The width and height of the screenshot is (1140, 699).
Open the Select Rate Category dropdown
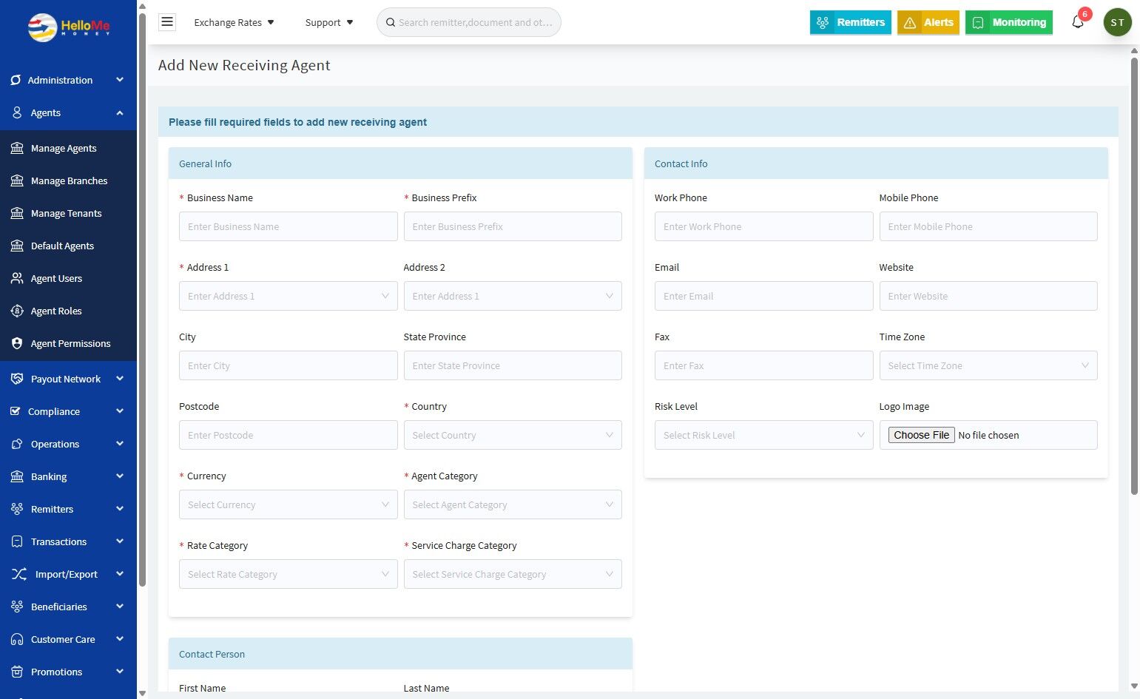tap(288, 574)
